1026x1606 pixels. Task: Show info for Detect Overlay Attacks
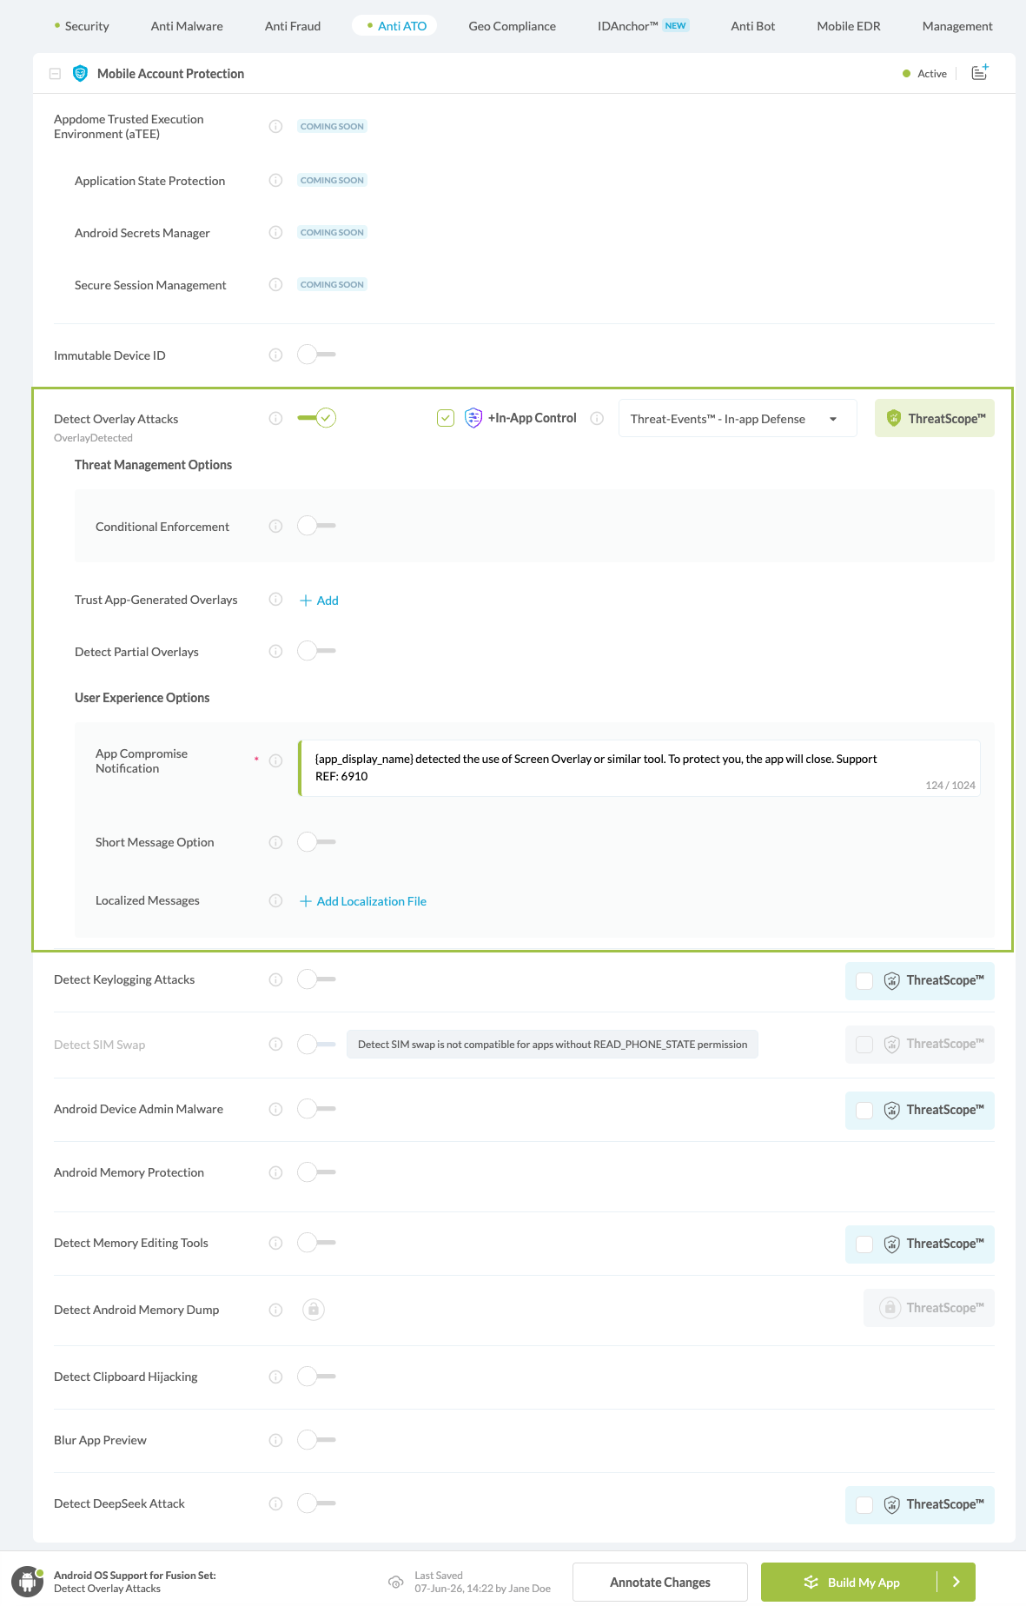click(x=275, y=419)
